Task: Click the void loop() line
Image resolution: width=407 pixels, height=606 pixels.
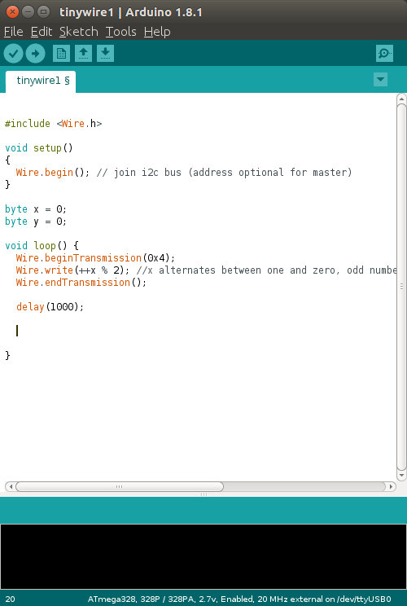Action: point(42,246)
